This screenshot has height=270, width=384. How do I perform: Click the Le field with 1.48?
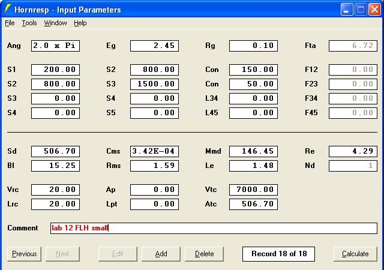click(x=253, y=166)
